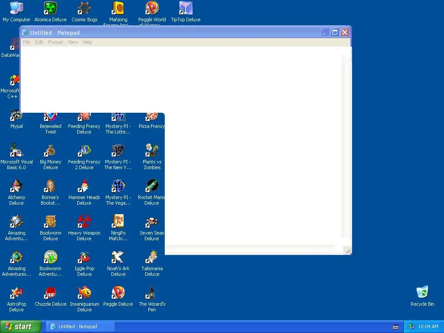444x333 pixels.
Task: Select the Atomica Deluxe shortcut
Action: click(x=50, y=11)
